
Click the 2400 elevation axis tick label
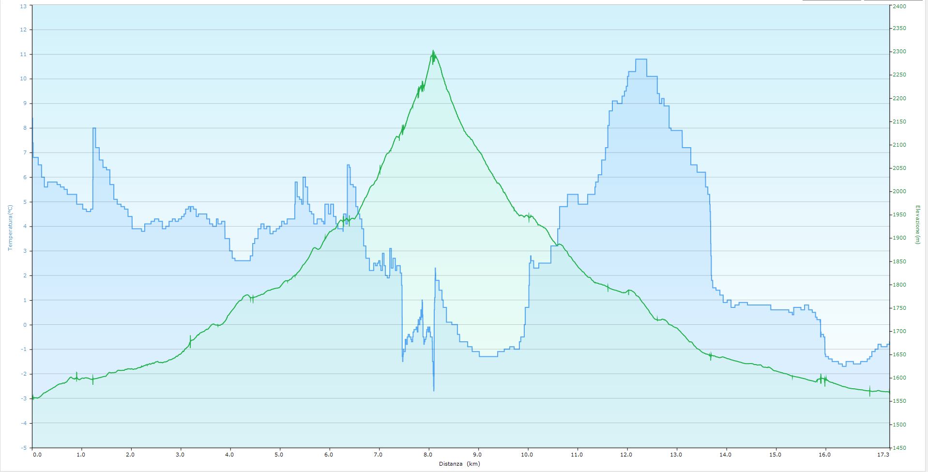point(899,6)
